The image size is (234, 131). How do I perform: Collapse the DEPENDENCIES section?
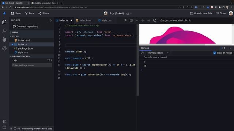(x=31, y=56)
